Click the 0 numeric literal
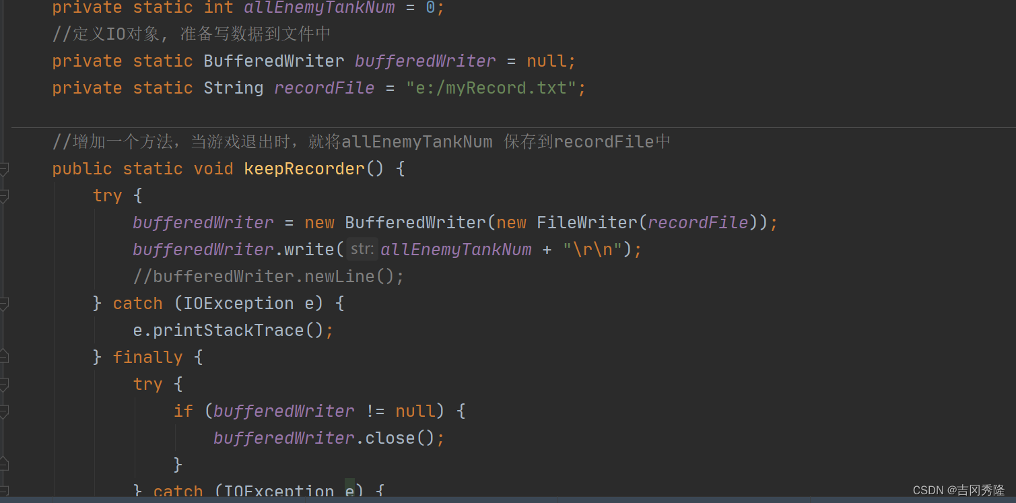 point(430,7)
